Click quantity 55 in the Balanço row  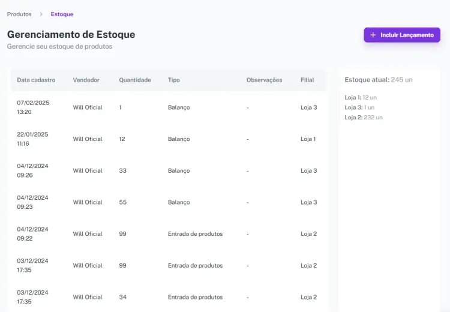[x=122, y=203]
